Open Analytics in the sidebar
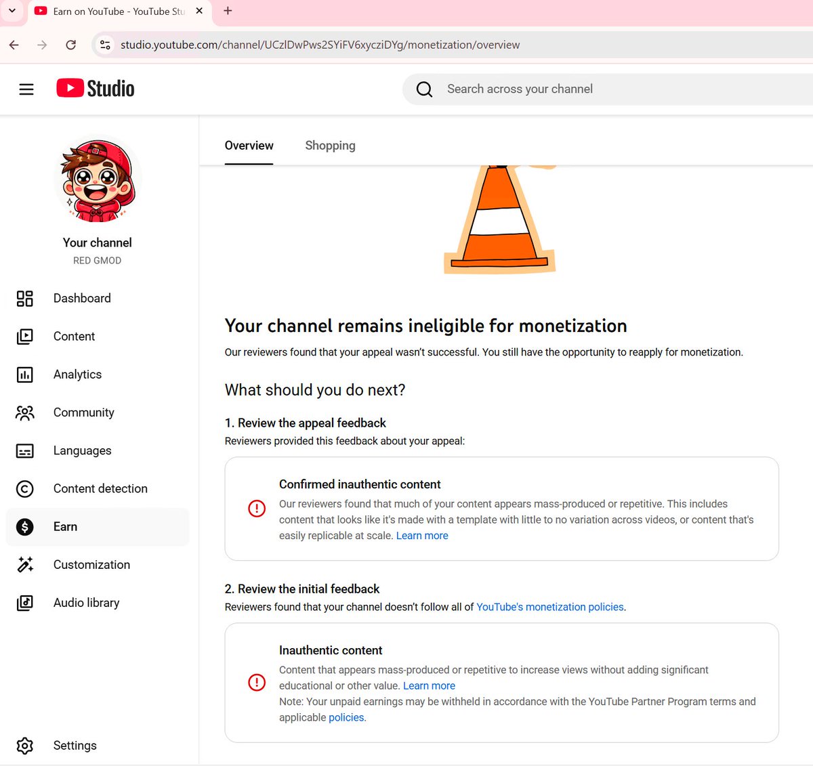The width and height of the screenshot is (813, 766). 98,375
